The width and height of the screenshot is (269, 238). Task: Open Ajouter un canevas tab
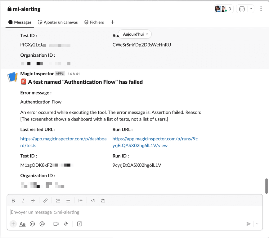pyautogui.click(x=58, y=22)
